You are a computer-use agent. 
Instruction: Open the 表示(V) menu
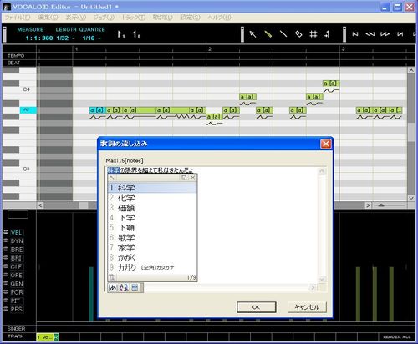coord(75,18)
